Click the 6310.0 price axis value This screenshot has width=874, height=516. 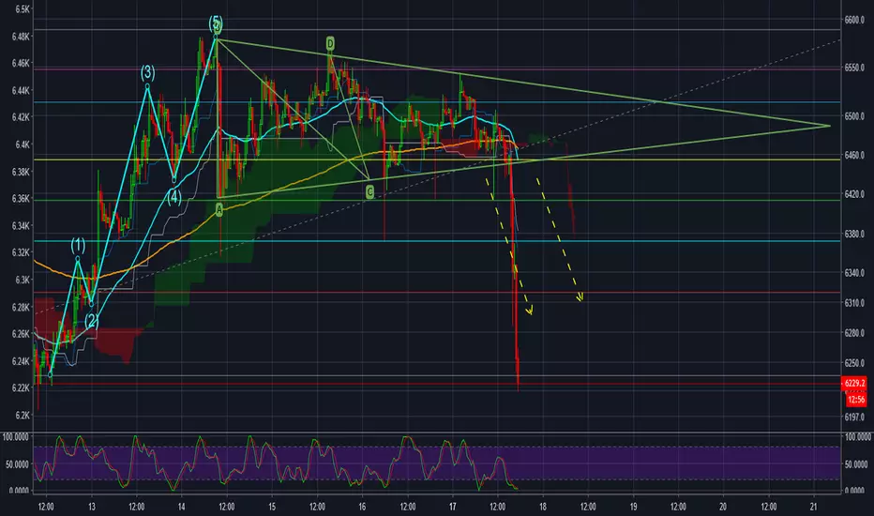(x=854, y=303)
